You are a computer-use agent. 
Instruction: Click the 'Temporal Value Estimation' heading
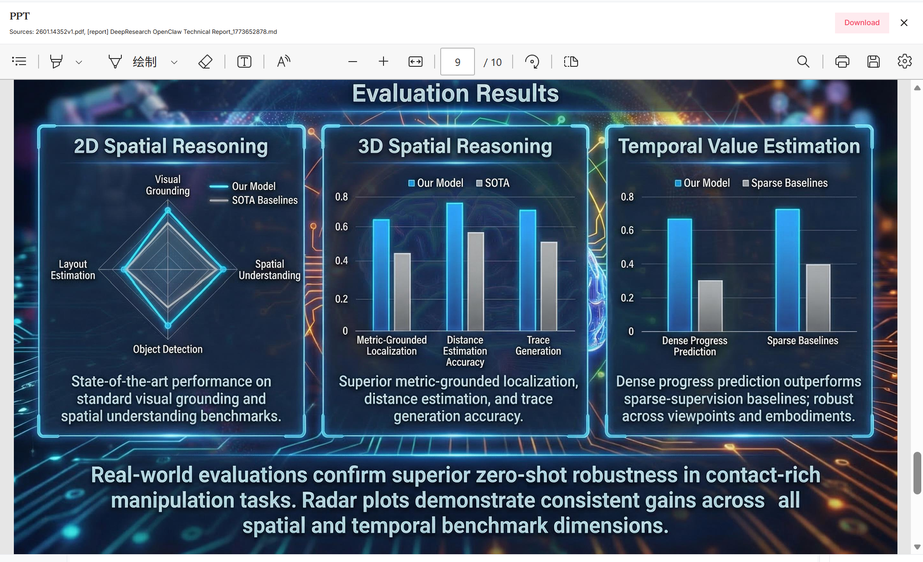click(x=739, y=146)
